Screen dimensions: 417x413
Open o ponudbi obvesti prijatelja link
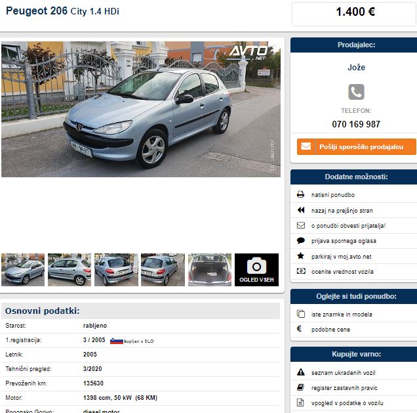click(x=348, y=225)
